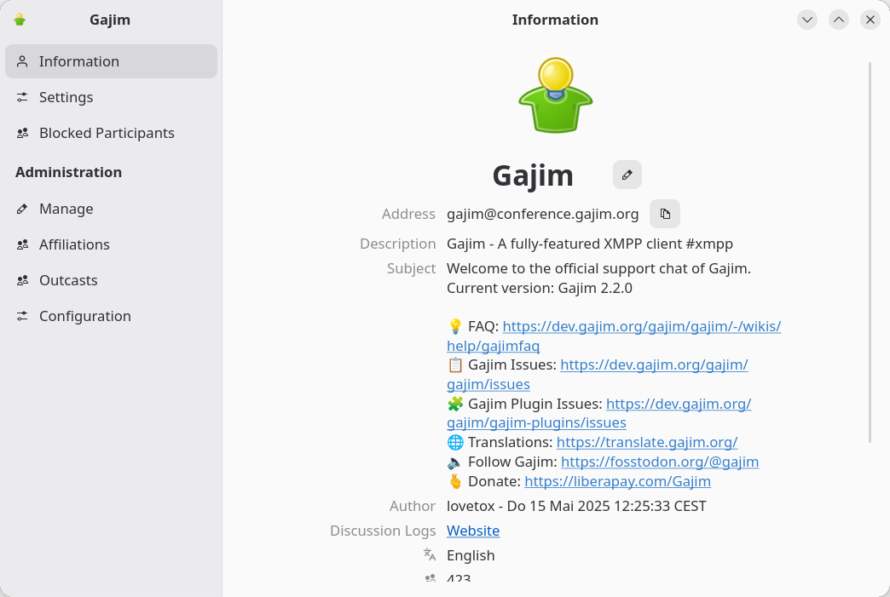The width and height of the screenshot is (890, 597).
Task: Close the Information window
Action: click(x=870, y=20)
